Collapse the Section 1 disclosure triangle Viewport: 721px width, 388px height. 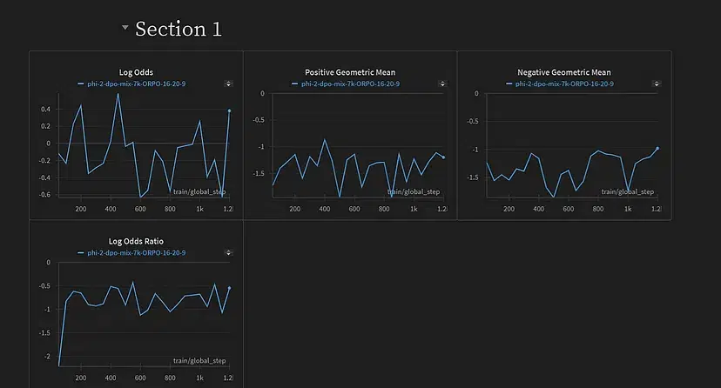(125, 28)
